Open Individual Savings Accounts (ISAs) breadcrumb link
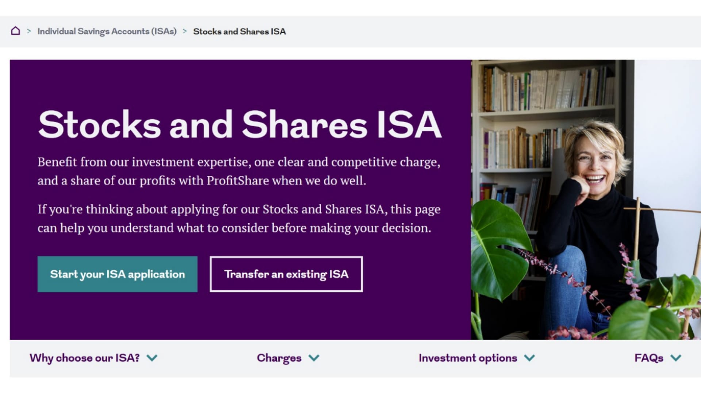Viewport: 701px width, 394px height. pos(107,31)
